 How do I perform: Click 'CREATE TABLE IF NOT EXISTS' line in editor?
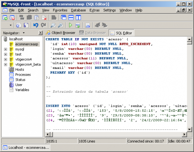click(x=87, y=39)
